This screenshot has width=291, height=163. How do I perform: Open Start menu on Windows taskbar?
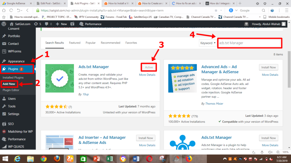click(x=5, y=159)
